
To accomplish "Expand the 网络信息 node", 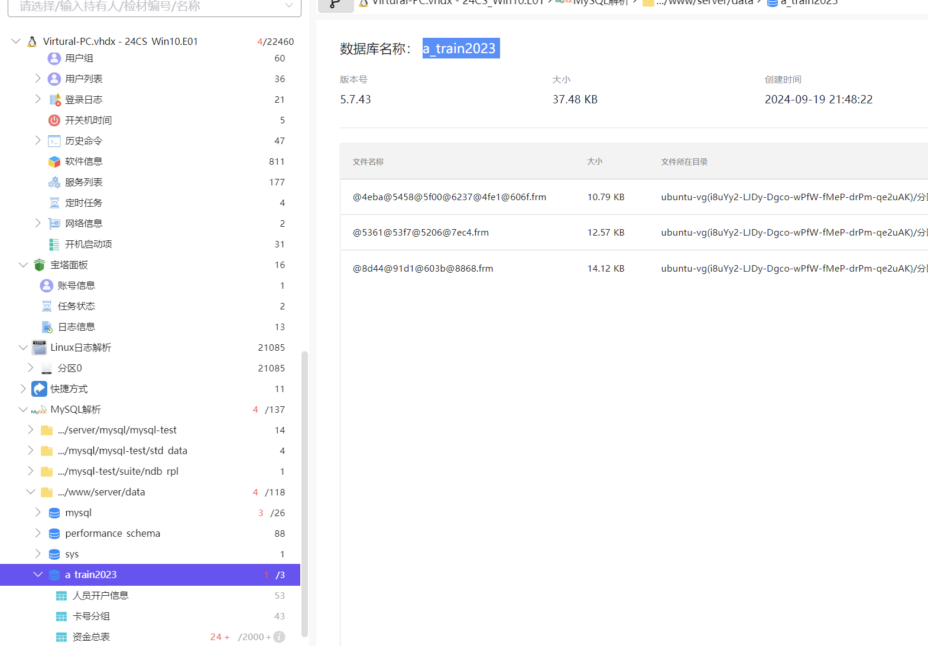I will point(38,223).
